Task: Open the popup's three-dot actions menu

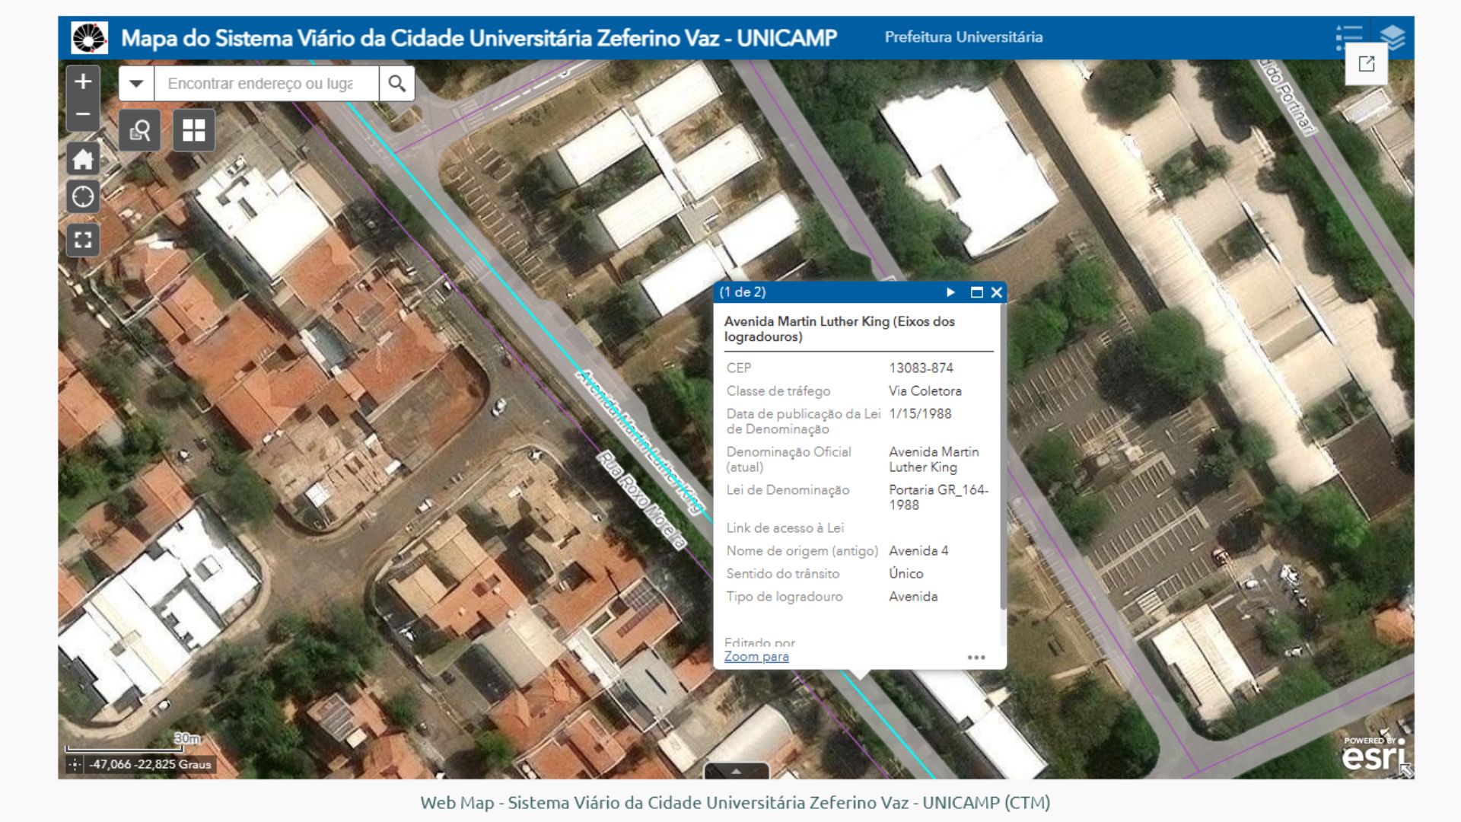Action: [x=976, y=658]
